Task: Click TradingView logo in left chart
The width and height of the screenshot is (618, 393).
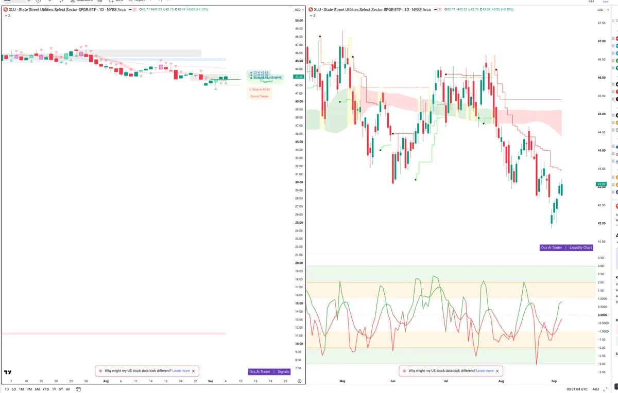Action: 8,372
